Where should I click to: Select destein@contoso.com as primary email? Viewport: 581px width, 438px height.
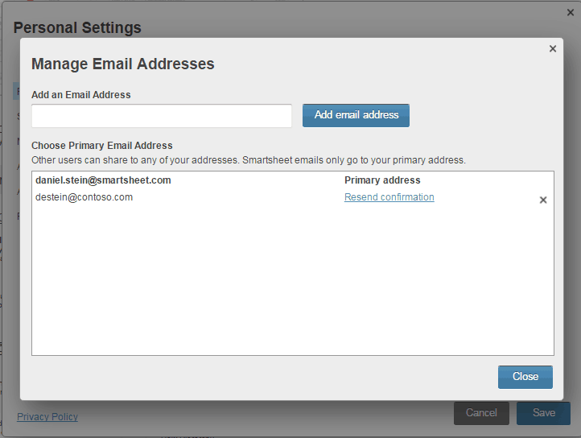point(84,197)
